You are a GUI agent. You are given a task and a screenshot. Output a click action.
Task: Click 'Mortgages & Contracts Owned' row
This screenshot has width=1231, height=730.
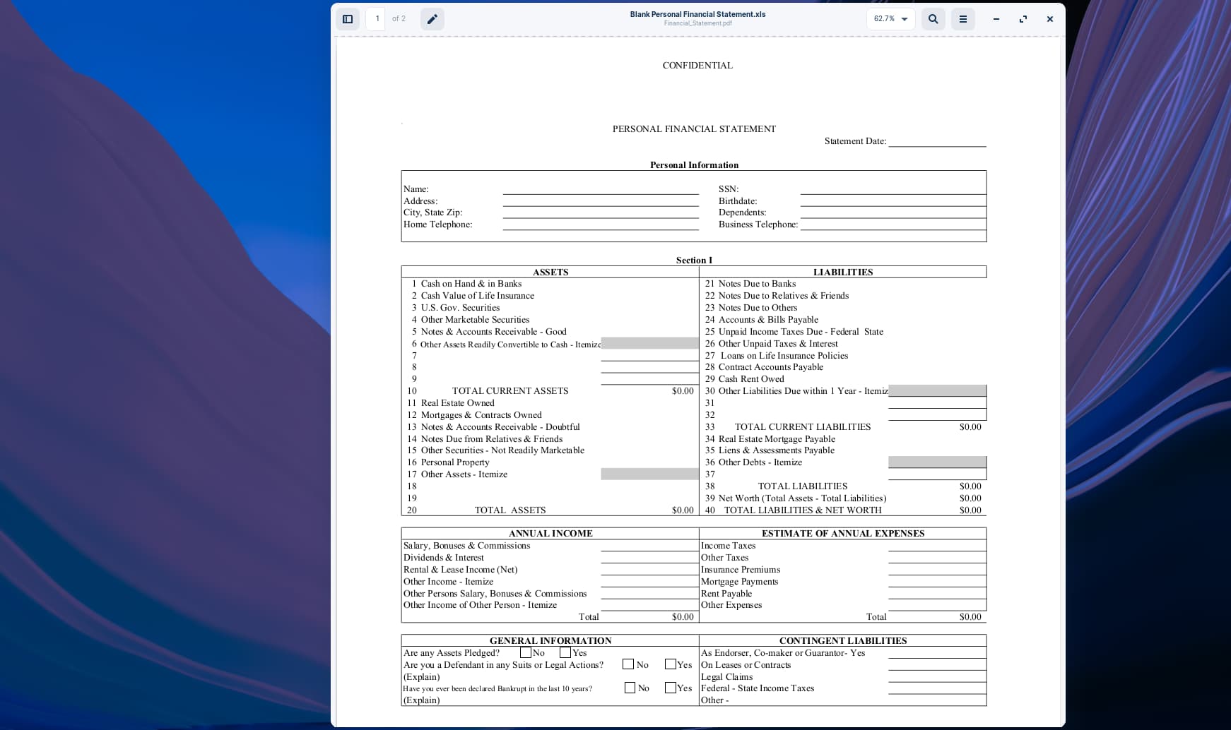coord(481,415)
